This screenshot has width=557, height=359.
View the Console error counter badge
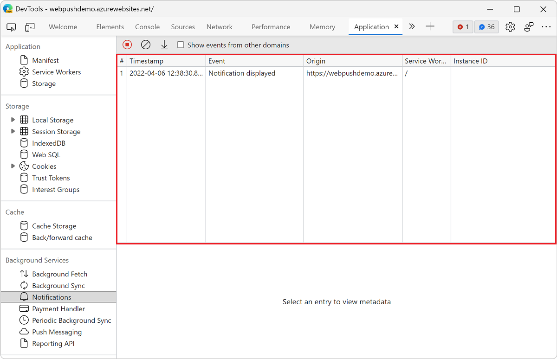(462, 27)
